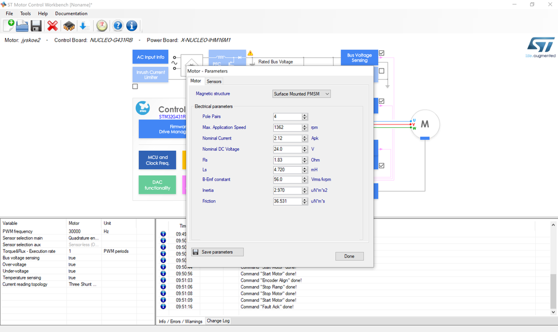Switch to the Sensors tab in Motor Parameters

[x=214, y=81]
